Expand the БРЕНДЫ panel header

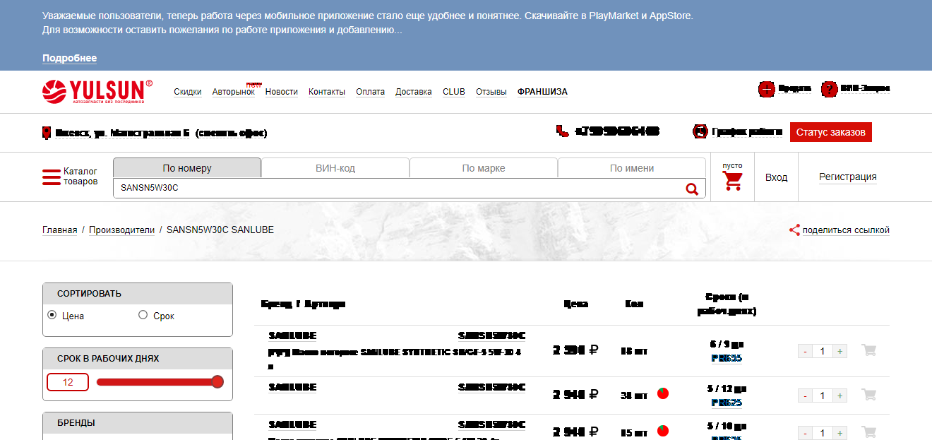pos(138,423)
